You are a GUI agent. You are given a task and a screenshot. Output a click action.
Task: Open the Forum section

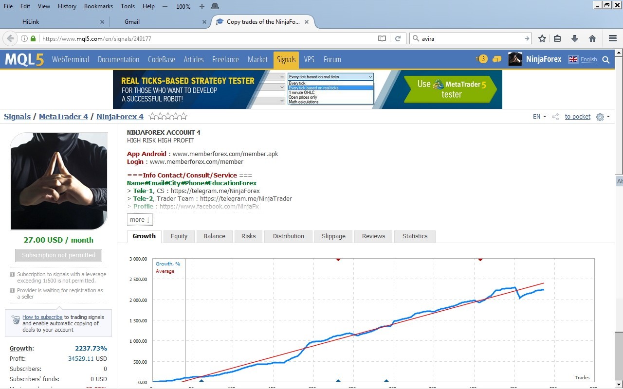332,59
